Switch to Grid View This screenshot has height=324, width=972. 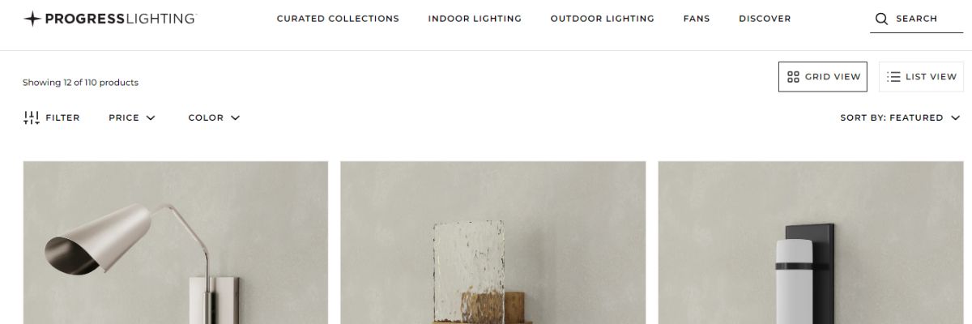(x=823, y=77)
